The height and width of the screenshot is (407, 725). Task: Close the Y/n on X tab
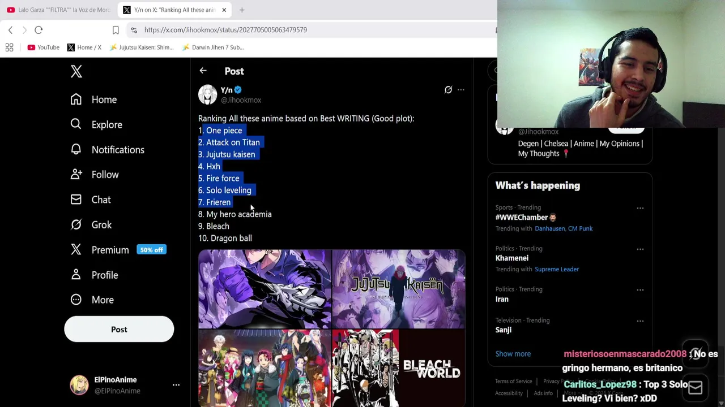point(224,10)
